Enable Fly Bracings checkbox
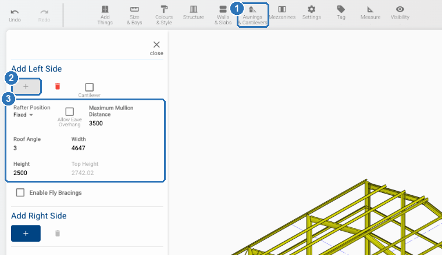The width and height of the screenshot is (442, 255). coord(20,192)
